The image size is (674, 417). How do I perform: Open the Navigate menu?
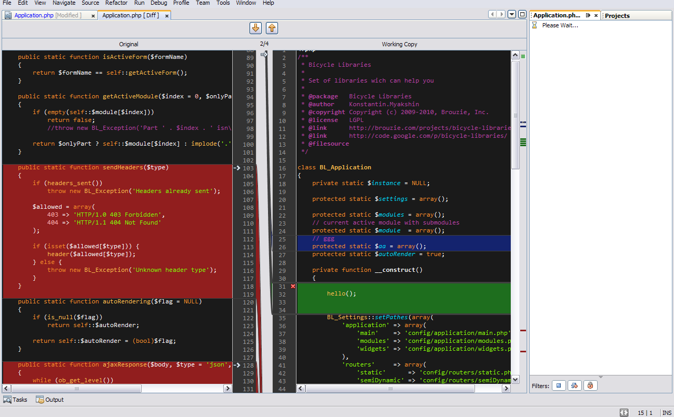64,3
